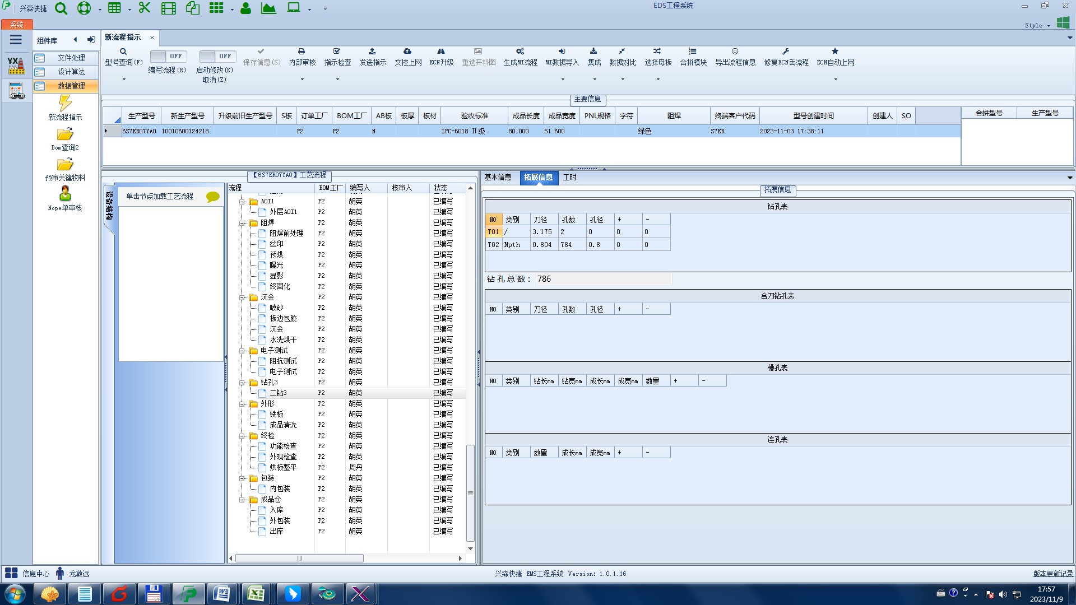The image size is (1076, 605).
Task: Collapse the 阻焊 folder in process tree
Action: point(243,223)
